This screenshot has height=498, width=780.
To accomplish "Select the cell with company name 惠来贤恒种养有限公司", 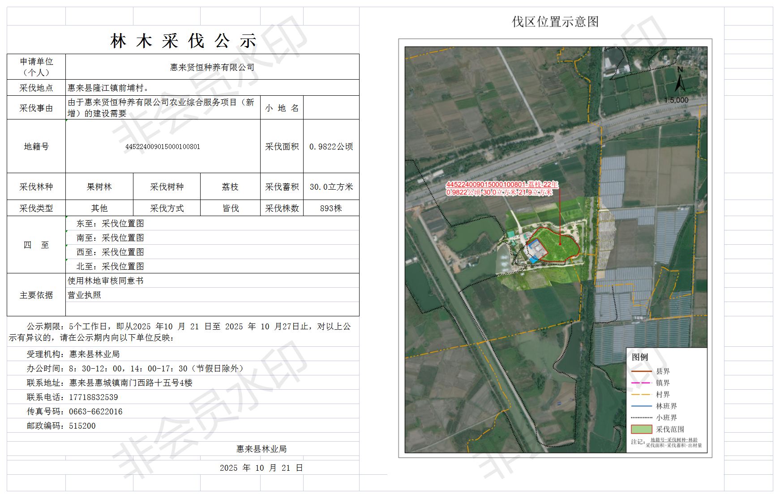I will click(212, 67).
